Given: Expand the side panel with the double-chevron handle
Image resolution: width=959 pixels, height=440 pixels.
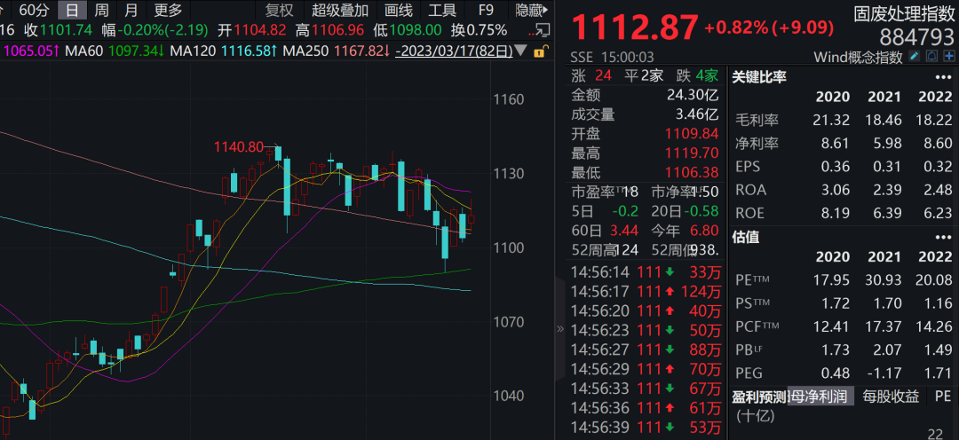Looking at the screenshot, I should [x=559, y=328].
